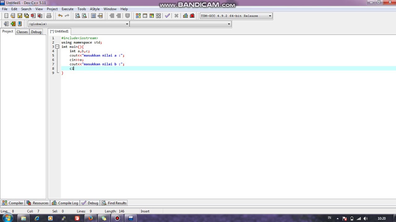Open the Resources bottom tab
The width and height of the screenshot is (396, 222).
point(37,203)
